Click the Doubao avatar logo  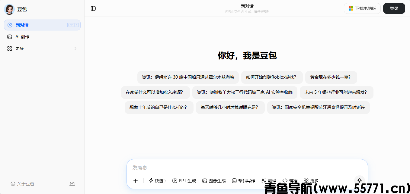pyautogui.click(x=9, y=9)
